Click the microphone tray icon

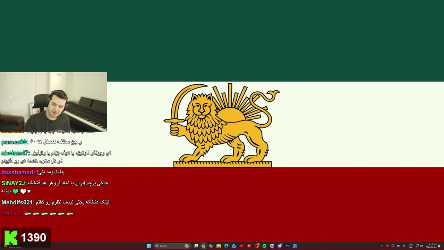coord(404,246)
